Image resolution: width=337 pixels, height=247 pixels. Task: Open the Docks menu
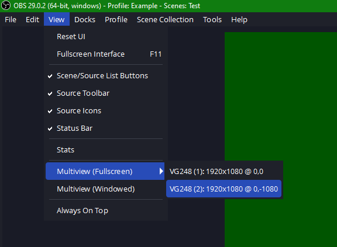click(x=85, y=19)
